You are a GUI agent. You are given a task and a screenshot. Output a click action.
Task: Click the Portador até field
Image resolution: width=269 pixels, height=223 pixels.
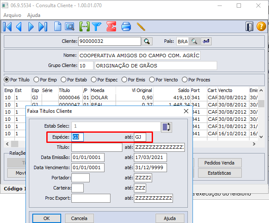[143, 178]
